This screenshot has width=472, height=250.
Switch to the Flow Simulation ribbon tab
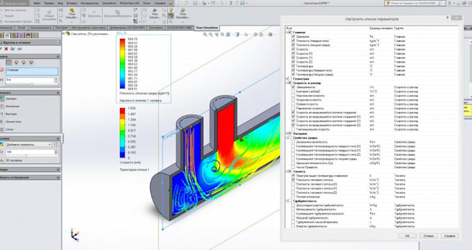pos(207,28)
